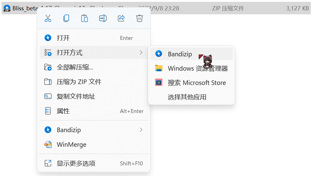Select 复制文件地址 entry
Image resolution: width=312 pixels, height=176 pixels.
(94, 97)
